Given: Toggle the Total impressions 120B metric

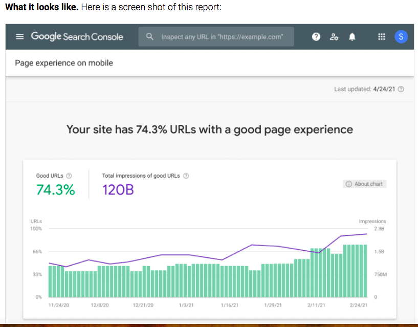Looking at the screenshot, I should pyautogui.click(x=118, y=190).
